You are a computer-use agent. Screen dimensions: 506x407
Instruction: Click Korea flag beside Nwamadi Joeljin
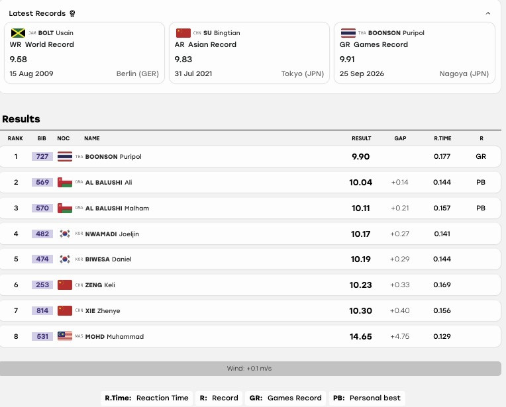(65, 234)
